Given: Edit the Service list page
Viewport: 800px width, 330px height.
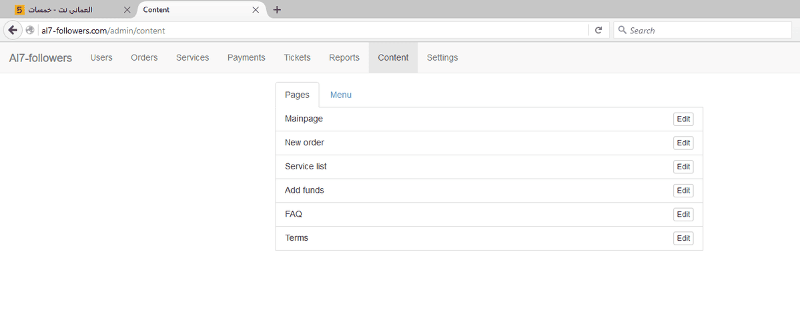Looking at the screenshot, I should [x=683, y=167].
